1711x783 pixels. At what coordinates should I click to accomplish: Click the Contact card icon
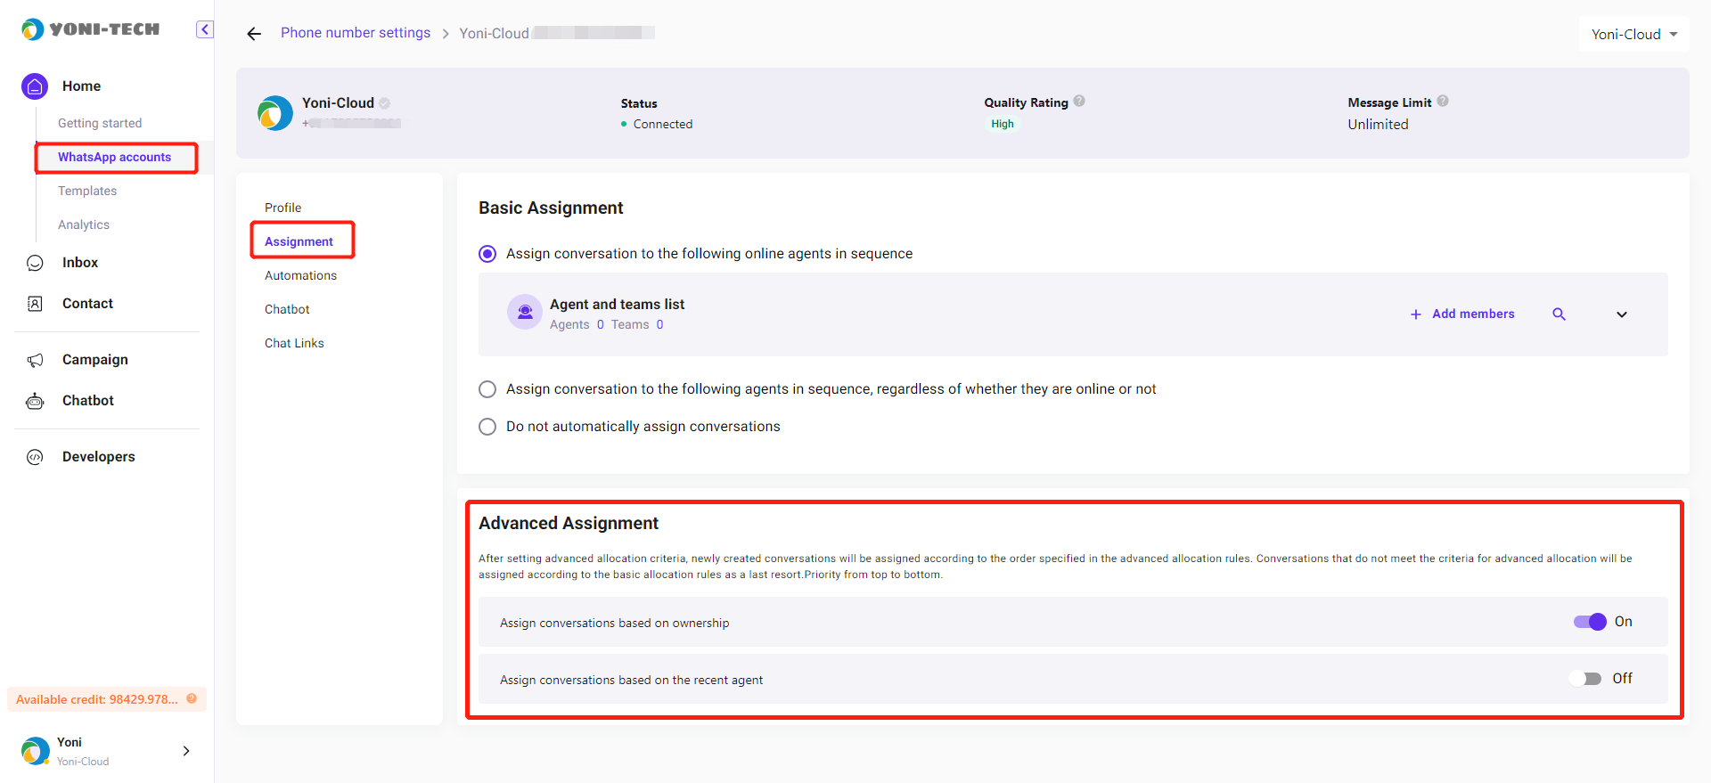tap(35, 304)
